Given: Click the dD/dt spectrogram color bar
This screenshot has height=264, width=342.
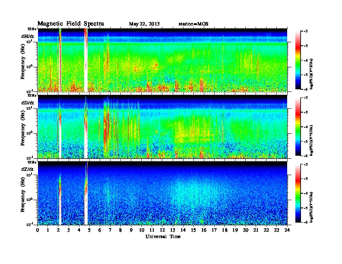Looking at the screenshot, I should [298, 127].
